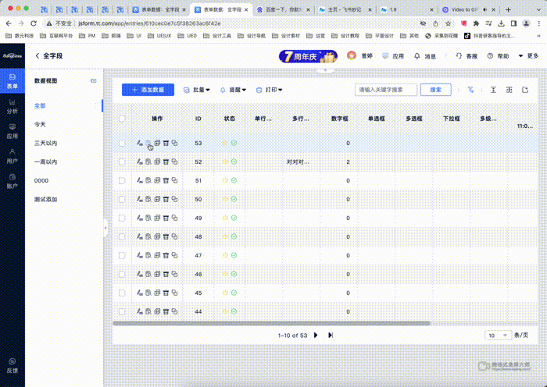Delete entry 51 using its trash icon
Image resolution: width=547 pixels, height=387 pixels.
coord(166,181)
